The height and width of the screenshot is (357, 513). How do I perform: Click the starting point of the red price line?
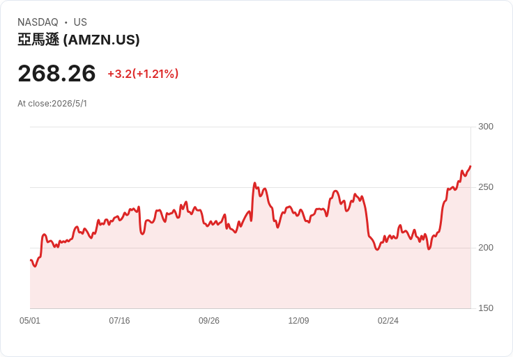tap(31, 260)
